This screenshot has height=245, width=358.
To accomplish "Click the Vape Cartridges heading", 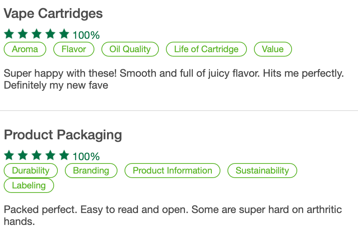I will point(53,14).
